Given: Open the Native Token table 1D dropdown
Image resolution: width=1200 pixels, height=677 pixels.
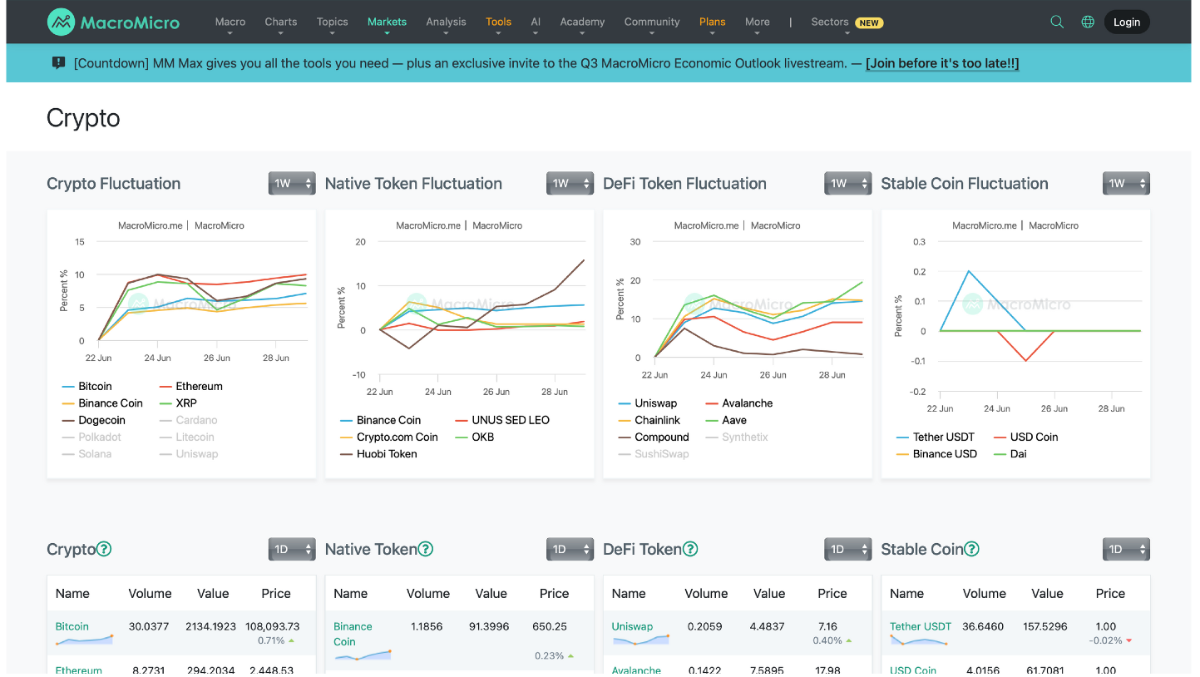Looking at the screenshot, I should (570, 549).
